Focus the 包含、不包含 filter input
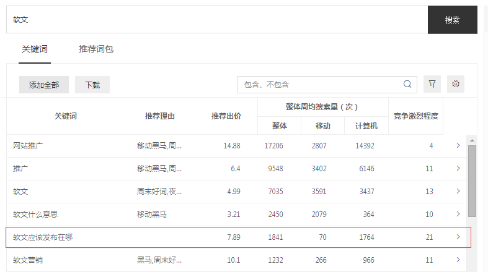The width and height of the screenshot is (488, 272). (x=319, y=85)
